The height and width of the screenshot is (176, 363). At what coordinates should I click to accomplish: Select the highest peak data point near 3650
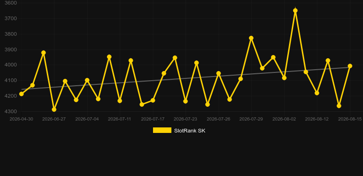[x=295, y=11]
